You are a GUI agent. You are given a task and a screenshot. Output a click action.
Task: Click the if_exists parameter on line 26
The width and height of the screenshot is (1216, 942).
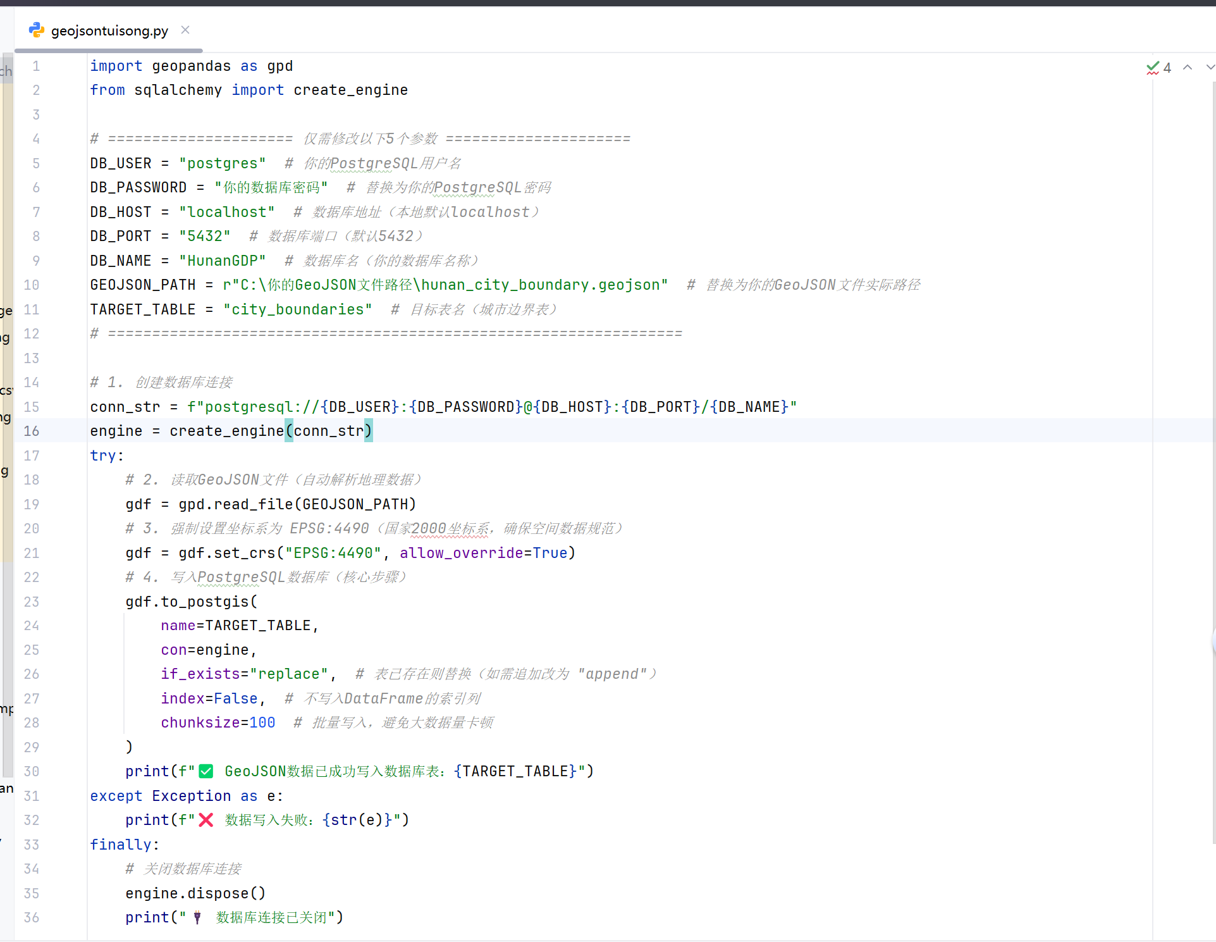click(201, 674)
